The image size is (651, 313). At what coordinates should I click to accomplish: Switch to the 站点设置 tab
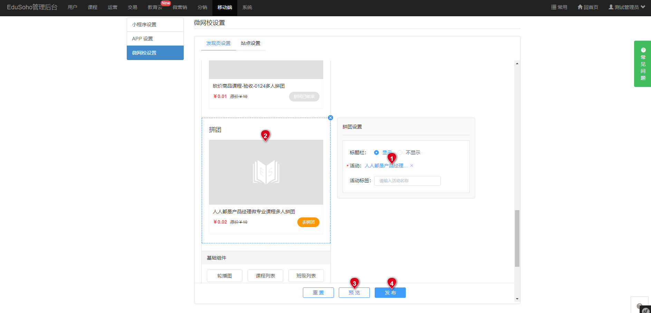click(x=250, y=43)
